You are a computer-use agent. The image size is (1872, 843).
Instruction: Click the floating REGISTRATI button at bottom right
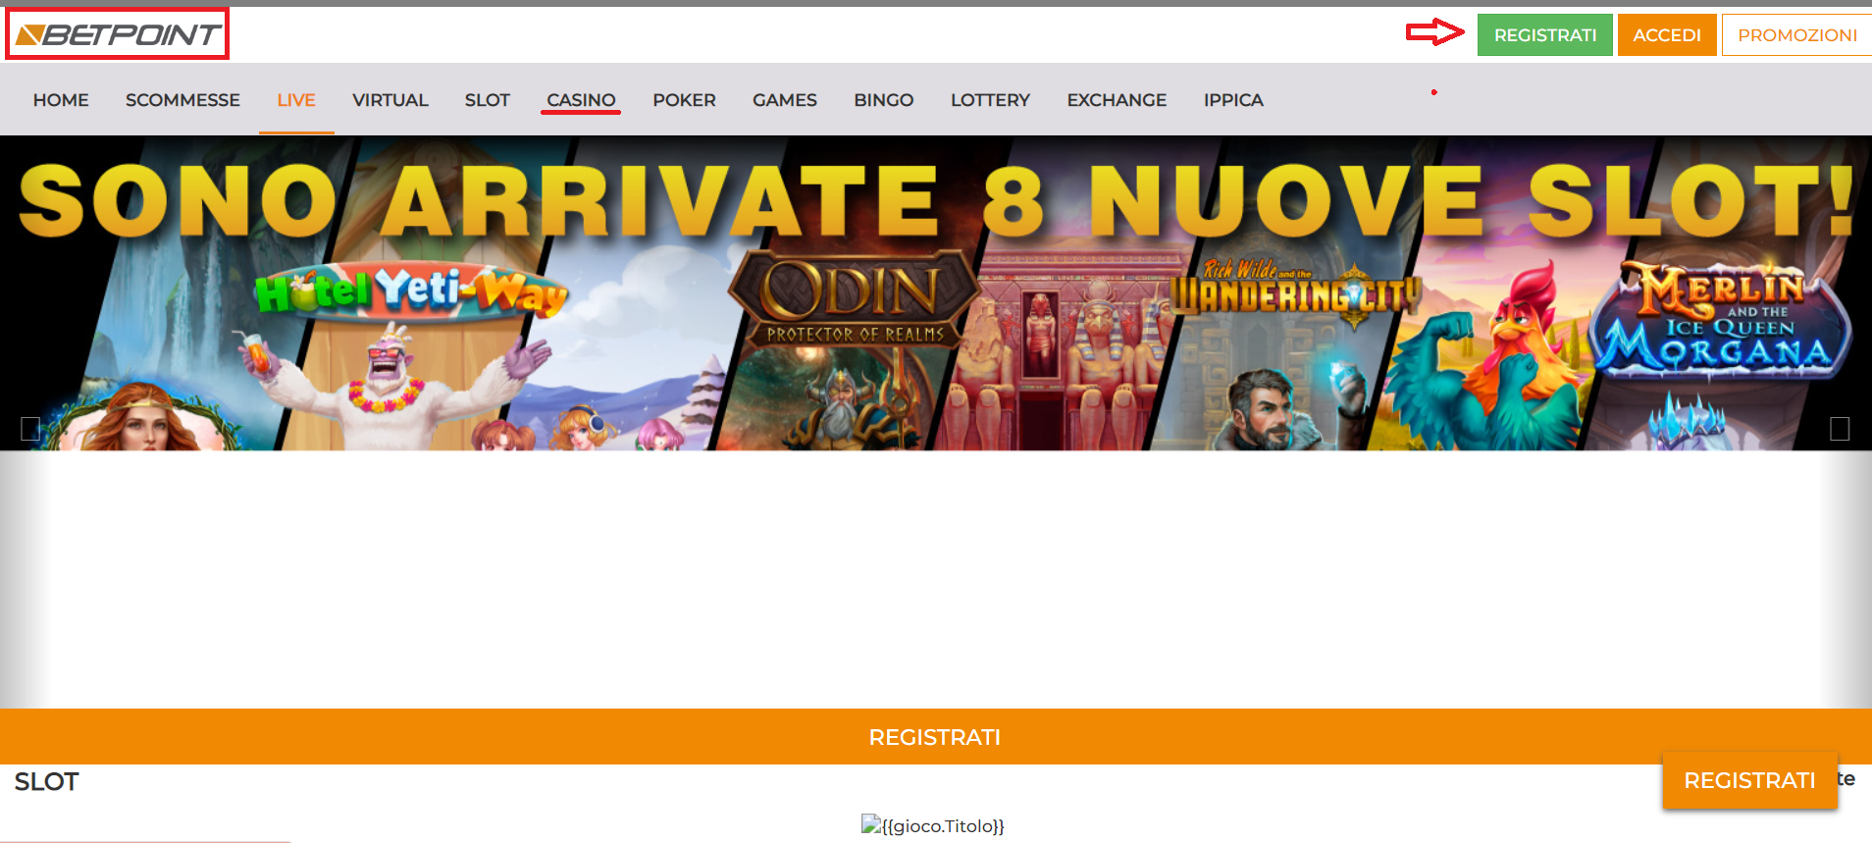tap(1749, 780)
